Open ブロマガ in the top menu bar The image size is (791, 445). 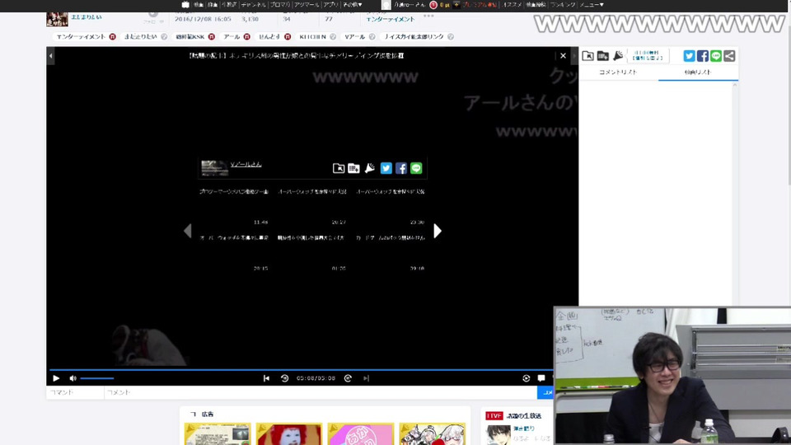click(x=280, y=5)
